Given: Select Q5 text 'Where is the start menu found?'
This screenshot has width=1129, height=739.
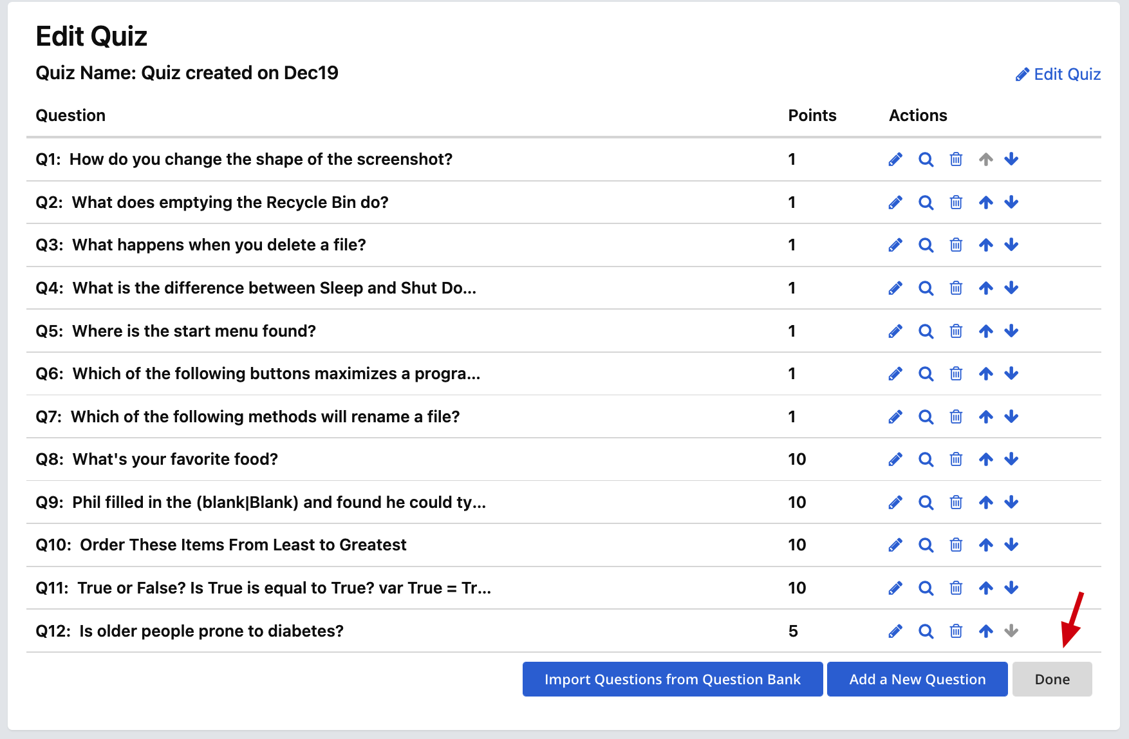Looking at the screenshot, I should point(194,331).
